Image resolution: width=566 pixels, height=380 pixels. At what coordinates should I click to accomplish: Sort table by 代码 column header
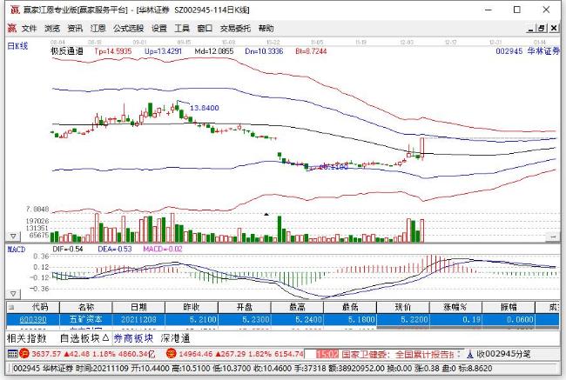(x=40, y=307)
